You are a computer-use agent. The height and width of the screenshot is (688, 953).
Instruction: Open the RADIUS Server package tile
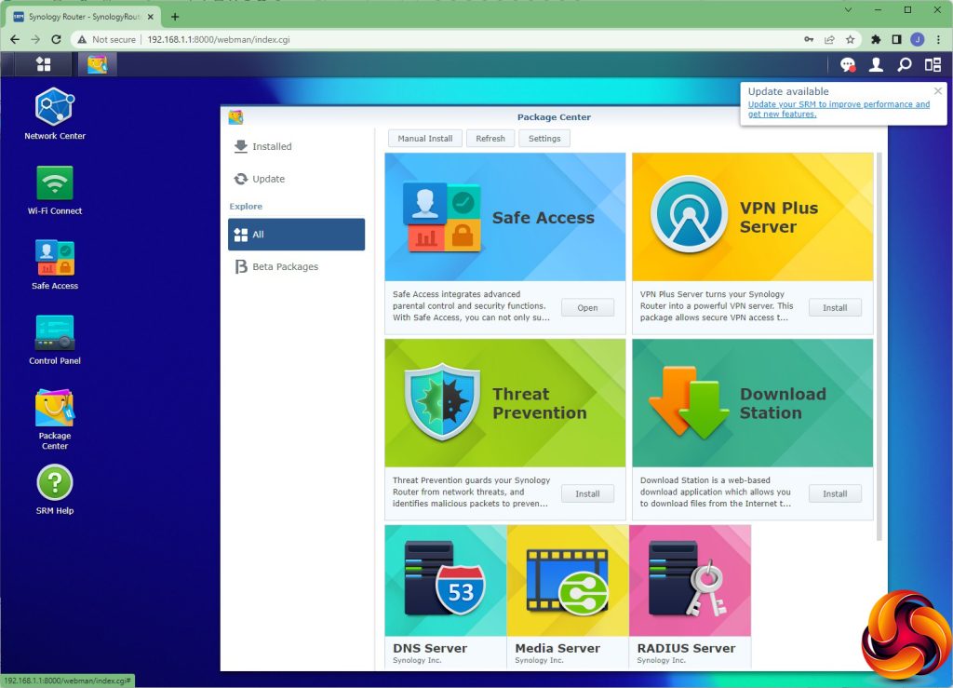point(690,596)
